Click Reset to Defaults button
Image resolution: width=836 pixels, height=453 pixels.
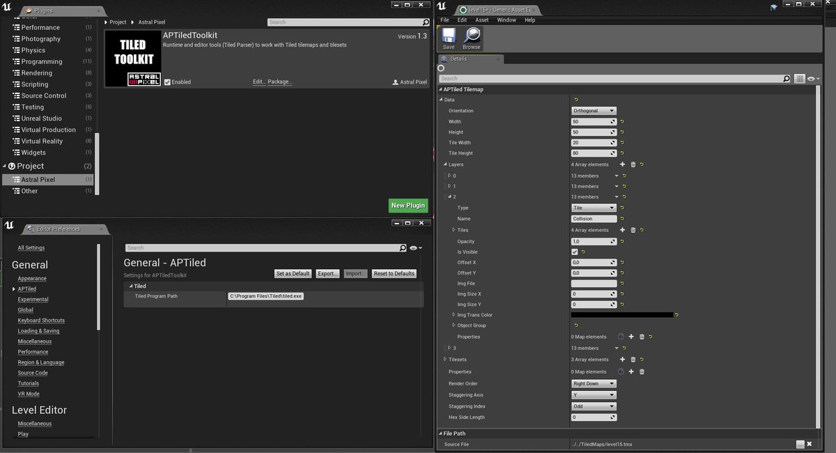pos(394,274)
